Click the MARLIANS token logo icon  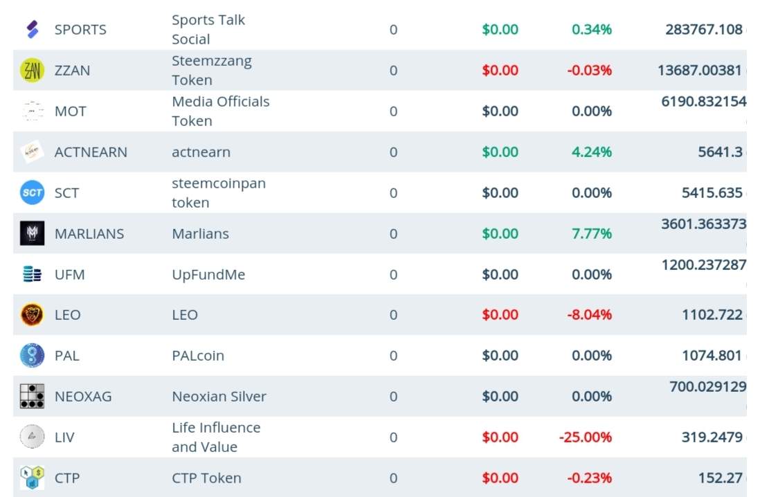pos(33,234)
